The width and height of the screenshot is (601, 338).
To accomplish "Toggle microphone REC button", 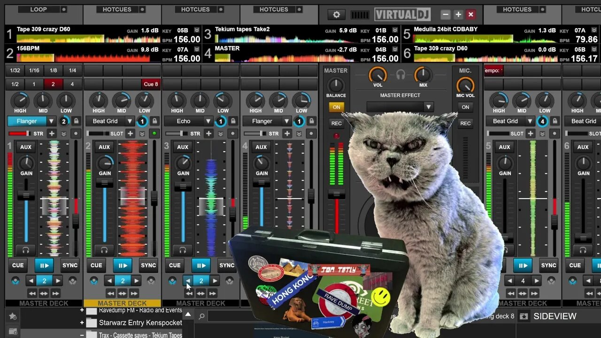I will pyautogui.click(x=465, y=123).
